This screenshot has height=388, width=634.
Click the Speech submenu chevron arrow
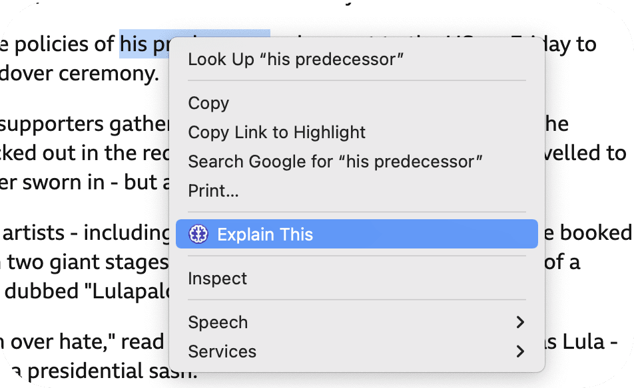tap(521, 322)
